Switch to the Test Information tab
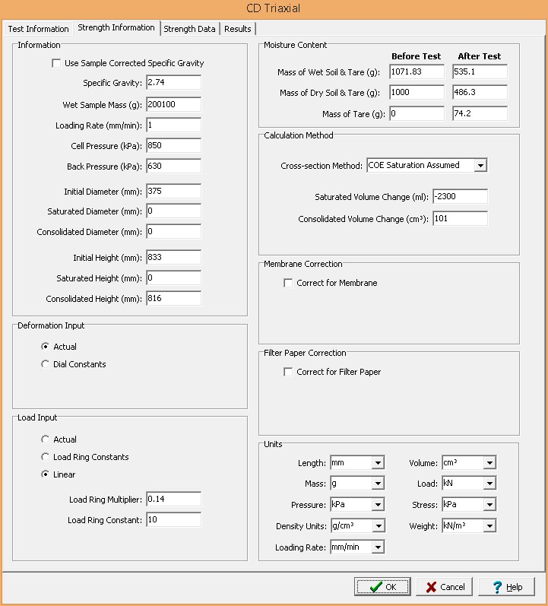The width and height of the screenshot is (548, 606). (38, 29)
